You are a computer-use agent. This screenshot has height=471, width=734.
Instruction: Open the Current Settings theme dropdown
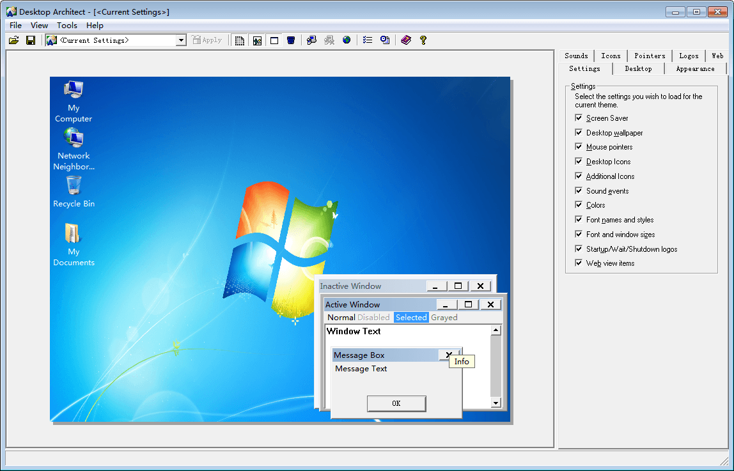(181, 40)
